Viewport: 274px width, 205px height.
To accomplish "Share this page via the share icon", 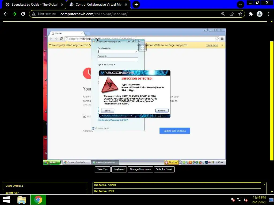I will [x=232, y=14].
